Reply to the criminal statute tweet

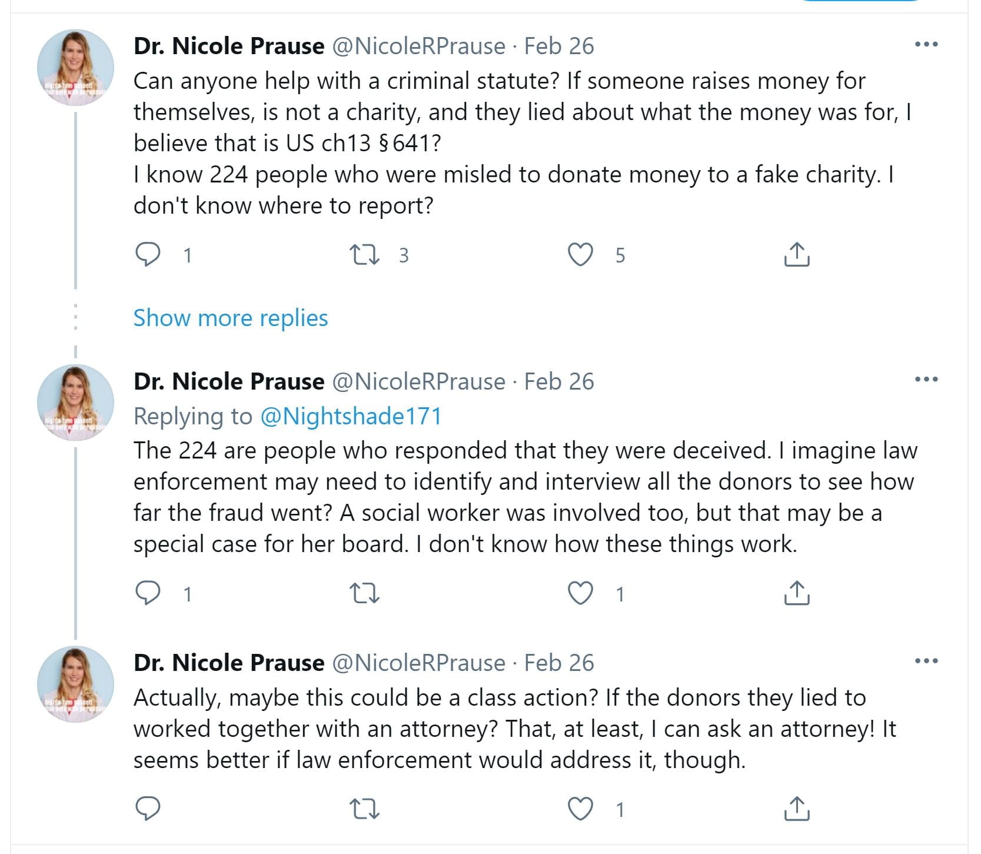(x=148, y=254)
